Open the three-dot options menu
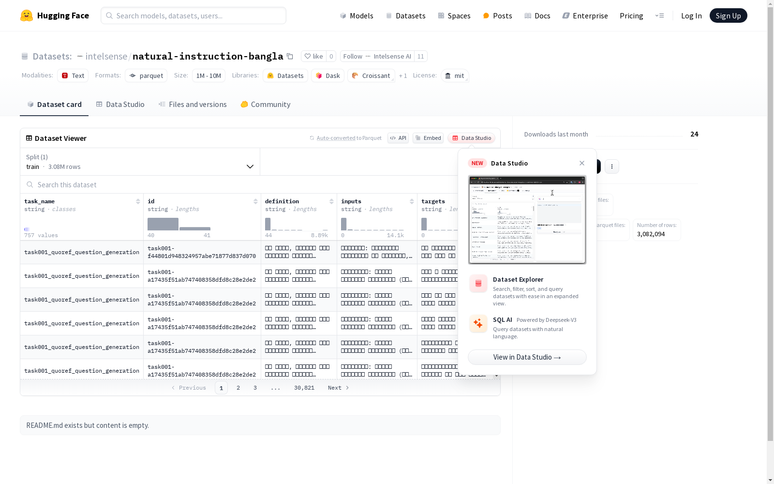The width and height of the screenshot is (774, 484). click(612, 166)
